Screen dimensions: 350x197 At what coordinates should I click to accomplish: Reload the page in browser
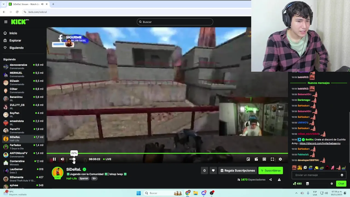17,12
